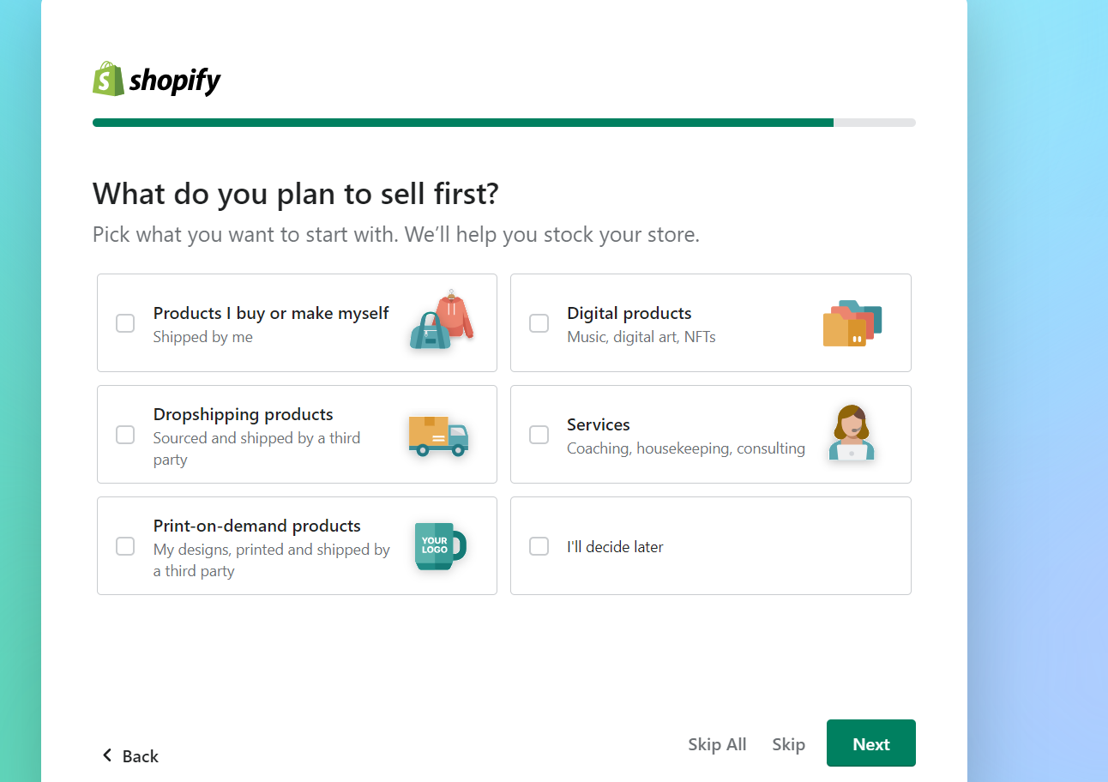Click the services headset woman illustration
Viewport: 1108px width, 782px height.
tap(852, 433)
